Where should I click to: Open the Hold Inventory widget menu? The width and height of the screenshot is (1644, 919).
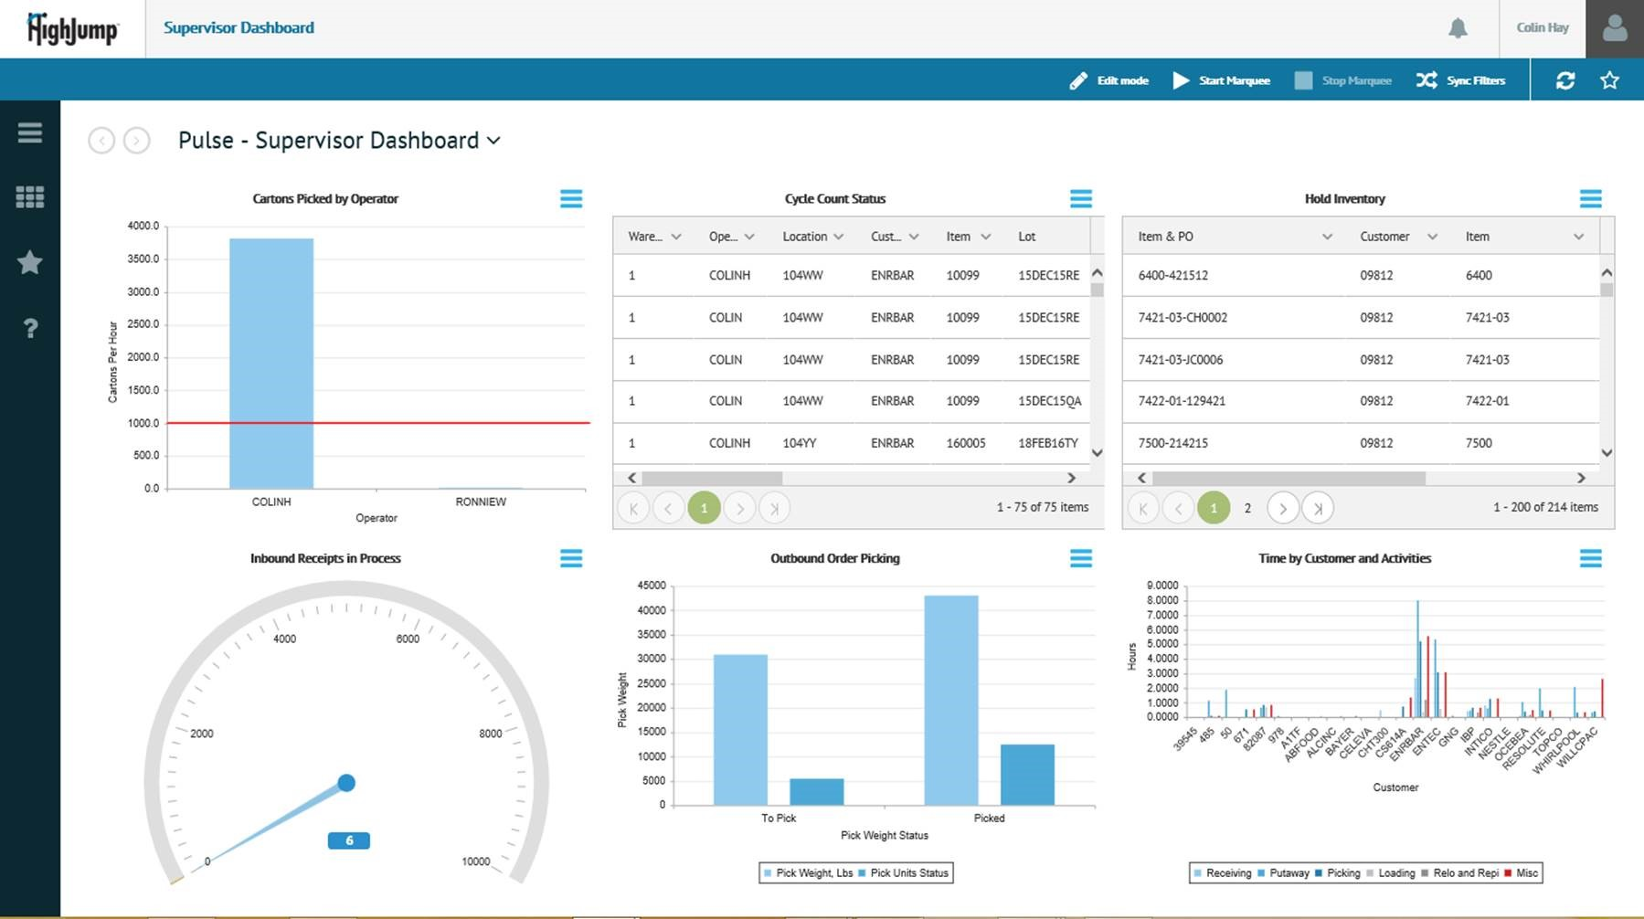click(1591, 198)
